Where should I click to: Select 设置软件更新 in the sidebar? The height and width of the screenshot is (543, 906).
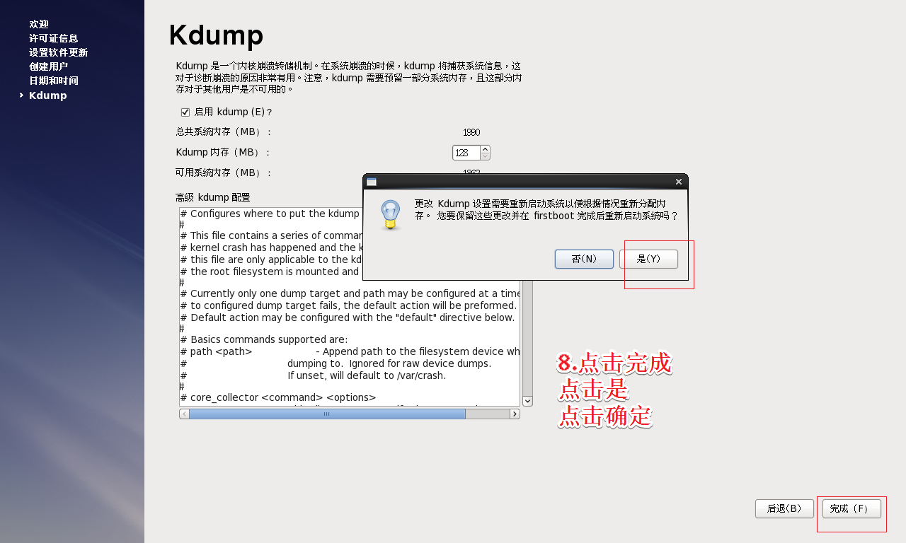click(x=59, y=52)
